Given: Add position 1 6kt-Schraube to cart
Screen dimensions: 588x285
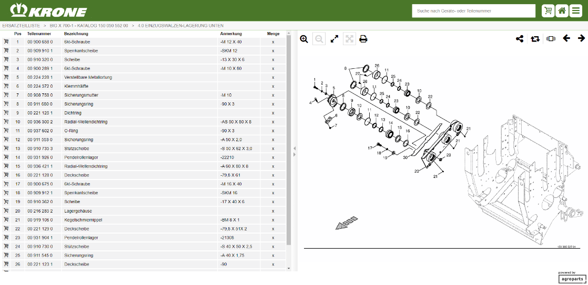Looking at the screenshot, I should pos(6,42).
